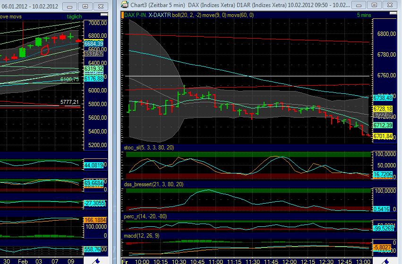The image size is (402, 264).
Task: Click the 558,76 value in daily chart
Action: 92,249
